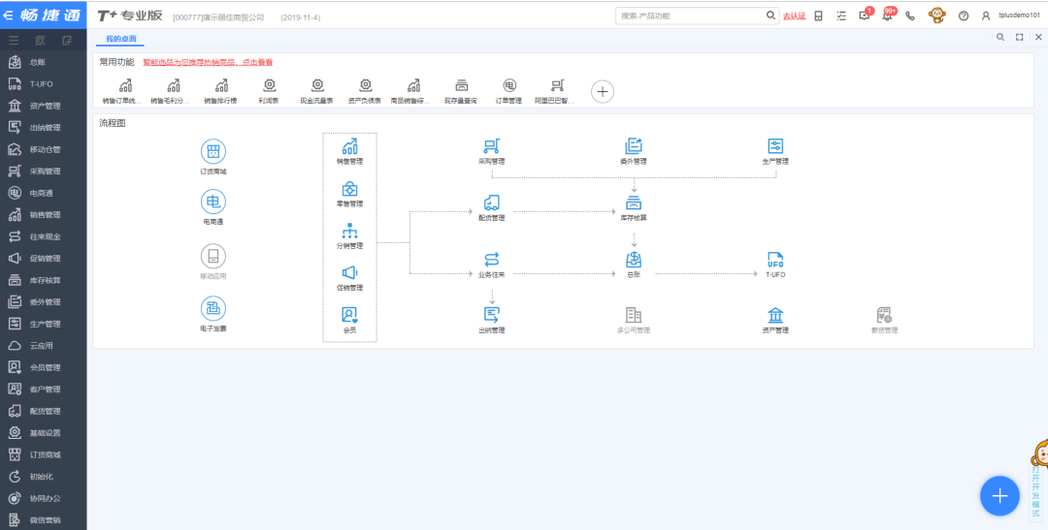Click the magnifier inside the search box

click(x=770, y=16)
